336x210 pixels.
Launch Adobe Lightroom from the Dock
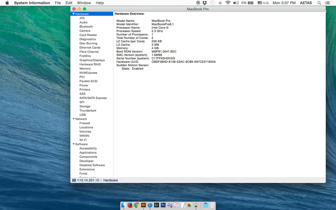tap(156, 205)
